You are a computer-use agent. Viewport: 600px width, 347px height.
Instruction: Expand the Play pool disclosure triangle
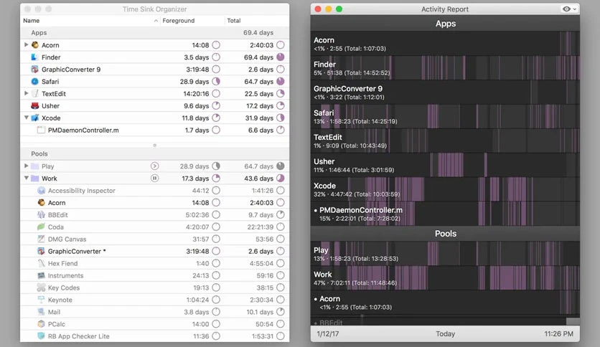26,166
